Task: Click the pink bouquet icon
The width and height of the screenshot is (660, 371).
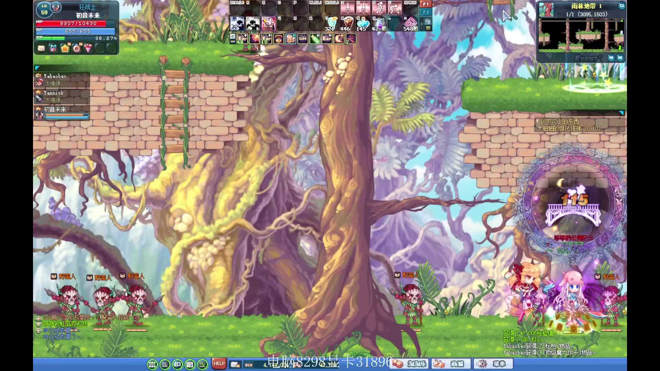Action: pos(88,48)
